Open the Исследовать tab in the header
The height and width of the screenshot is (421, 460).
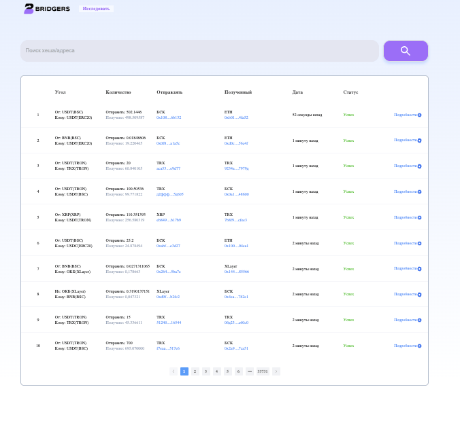point(96,9)
